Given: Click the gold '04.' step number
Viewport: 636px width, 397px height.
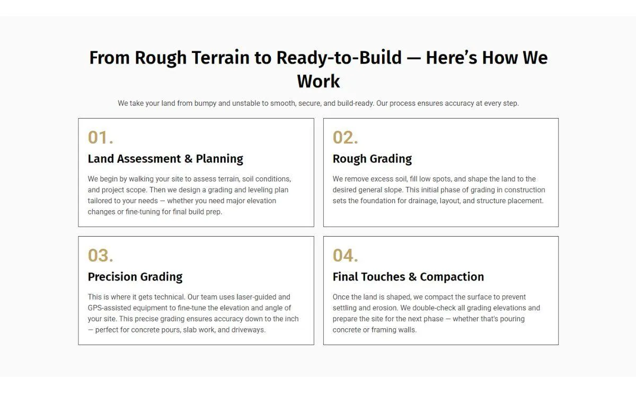Looking at the screenshot, I should (x=346, y=256).
